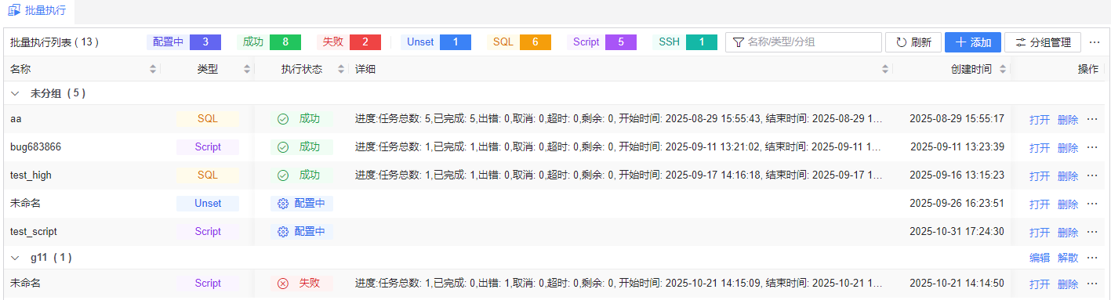This screenshot has height=300, width=1111.
Task: Click the 刷新 refresh button
Action: [913, 42]
